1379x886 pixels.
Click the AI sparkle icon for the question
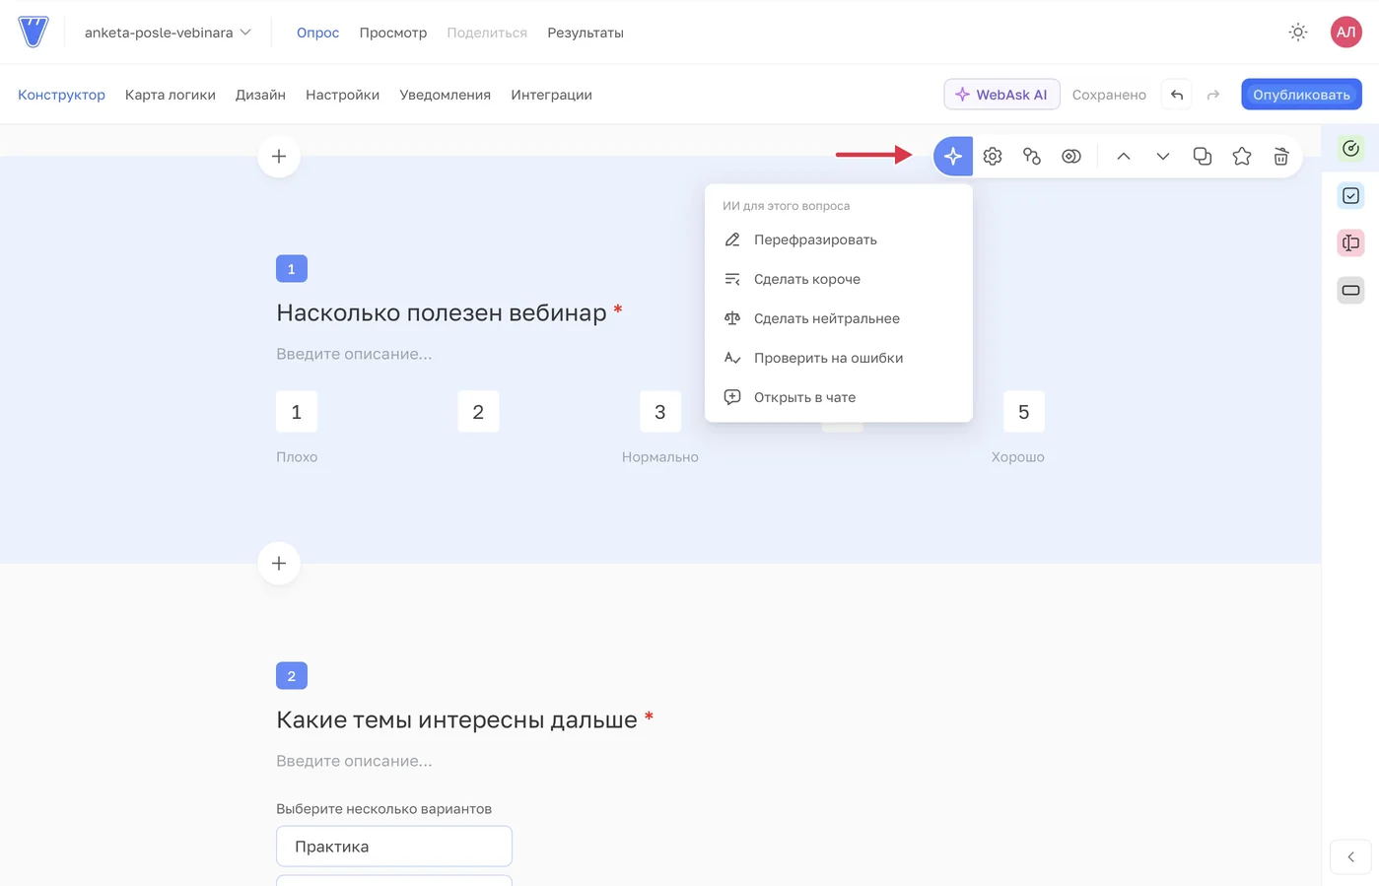953,156
